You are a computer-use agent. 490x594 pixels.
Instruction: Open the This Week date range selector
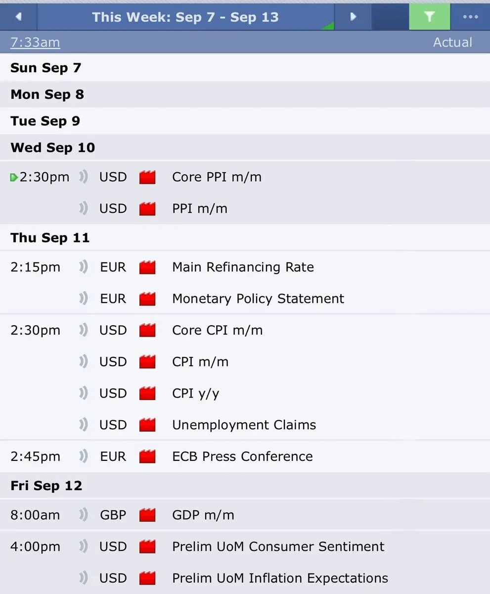tap(185, 17)
